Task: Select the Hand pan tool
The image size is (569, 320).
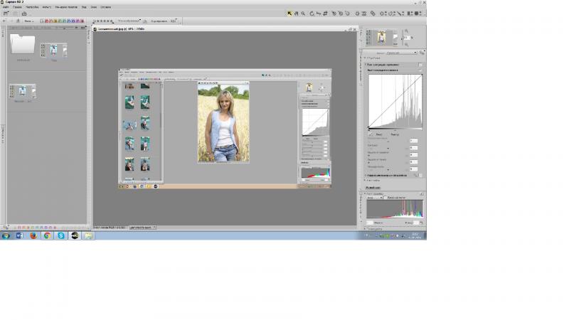Action: (x=296, y=14)
